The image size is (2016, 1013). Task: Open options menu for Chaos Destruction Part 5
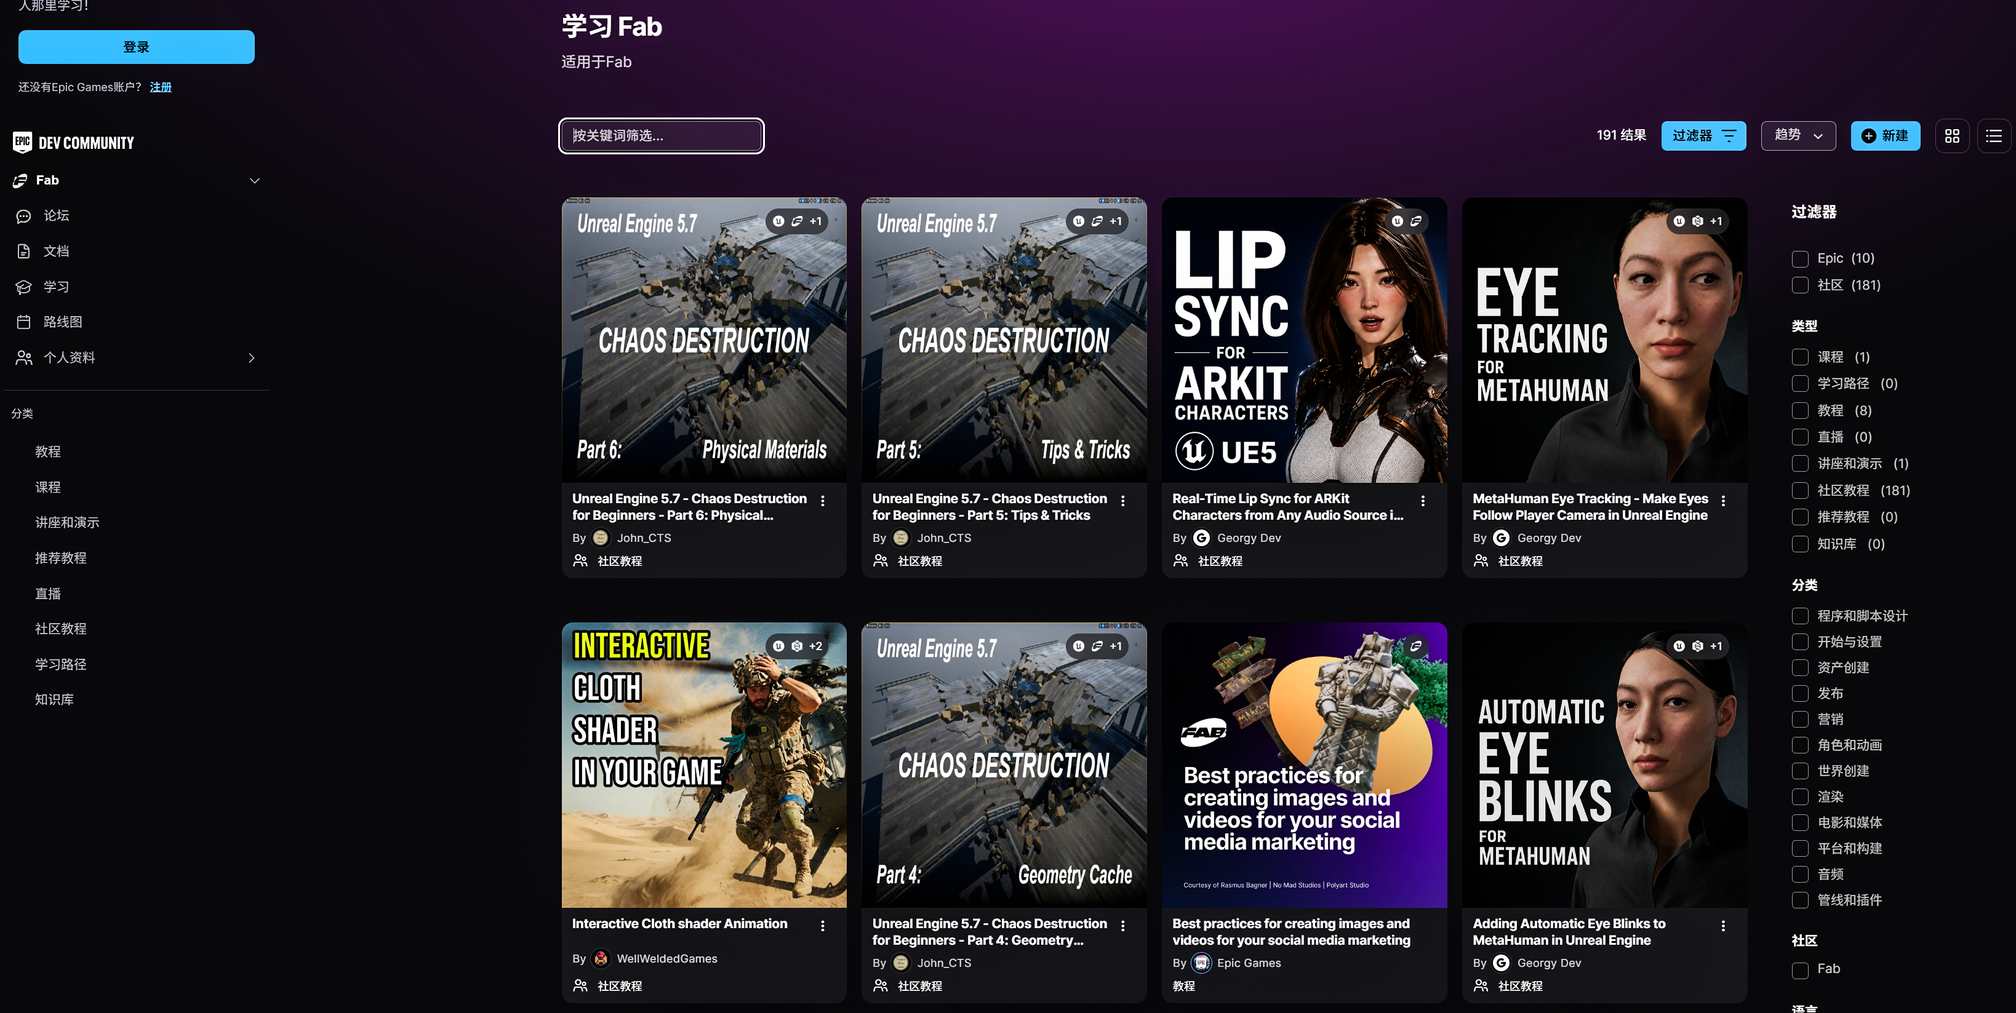(1123, 501)
